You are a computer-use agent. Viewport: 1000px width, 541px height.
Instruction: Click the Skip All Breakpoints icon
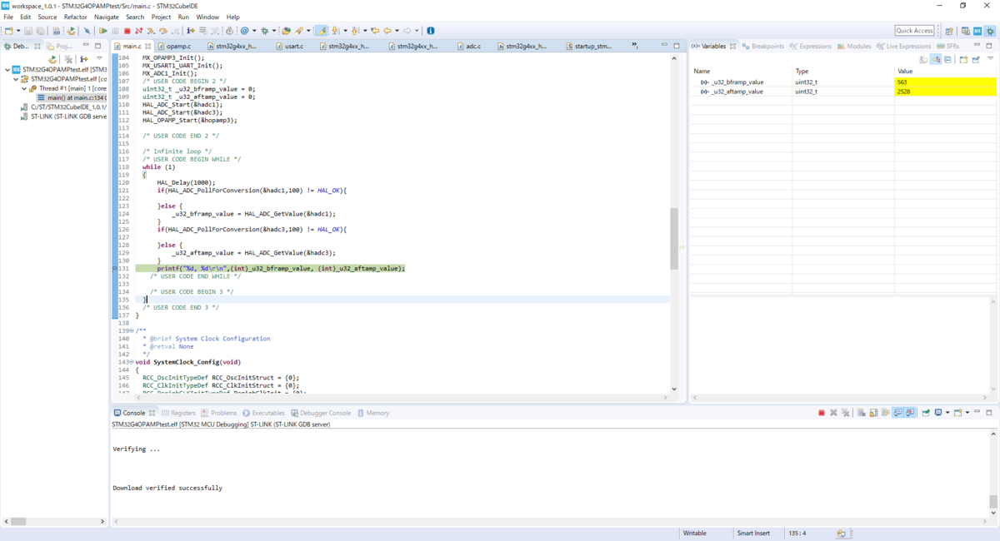point(87,31)
